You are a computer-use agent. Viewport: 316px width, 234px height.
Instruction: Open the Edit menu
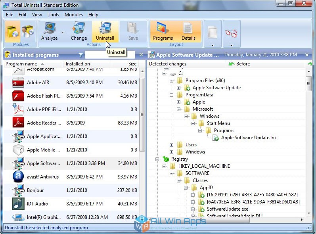(22, 15)
